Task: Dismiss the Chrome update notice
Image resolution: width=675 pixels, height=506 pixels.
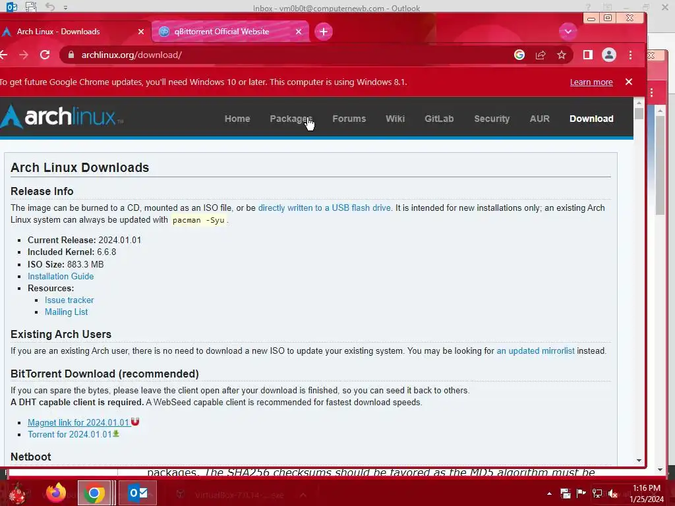Action: click(x=628, y=82)
